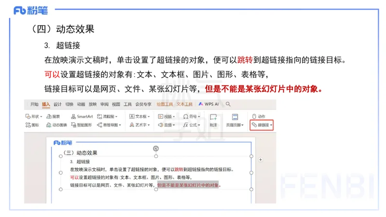
Task: Switch to the 绘图工具 tab
Action: [165, 104]
